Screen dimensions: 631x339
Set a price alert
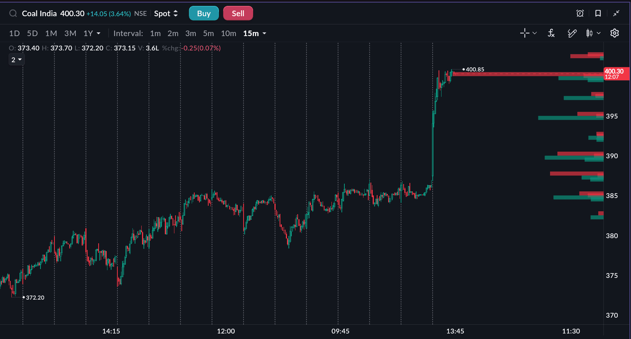[x=580, y=13]
